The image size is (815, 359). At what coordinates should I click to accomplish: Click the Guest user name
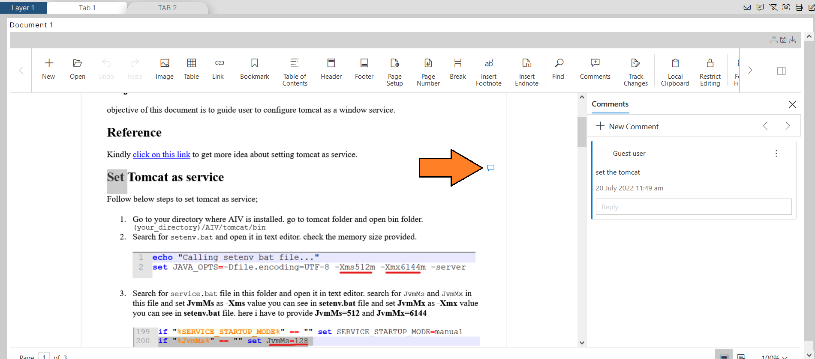point(629,153)
